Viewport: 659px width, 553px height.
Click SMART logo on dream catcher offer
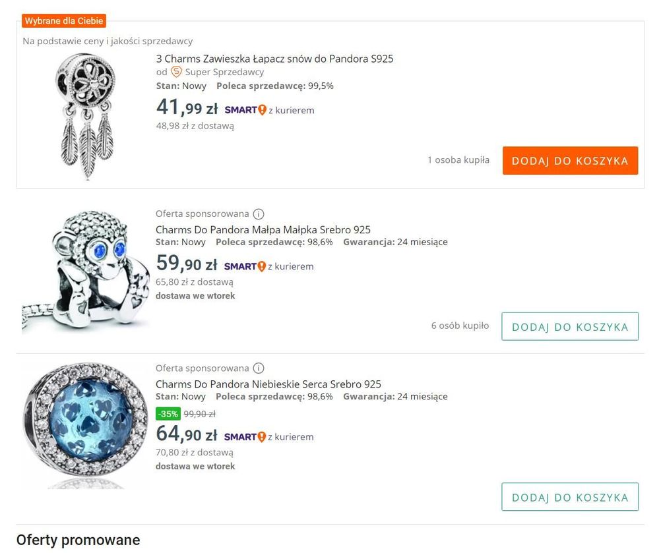(245, 110)
